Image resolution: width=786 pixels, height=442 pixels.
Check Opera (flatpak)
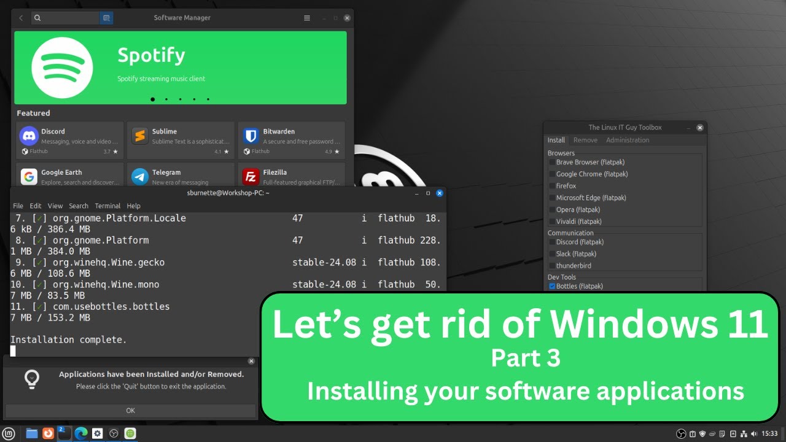pos(552,209)
